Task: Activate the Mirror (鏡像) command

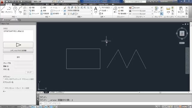Action: (x=43, y=11)
